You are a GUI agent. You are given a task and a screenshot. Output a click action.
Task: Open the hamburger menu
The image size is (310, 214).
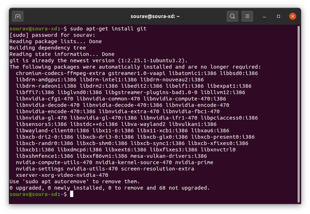[x=247, y=17]
